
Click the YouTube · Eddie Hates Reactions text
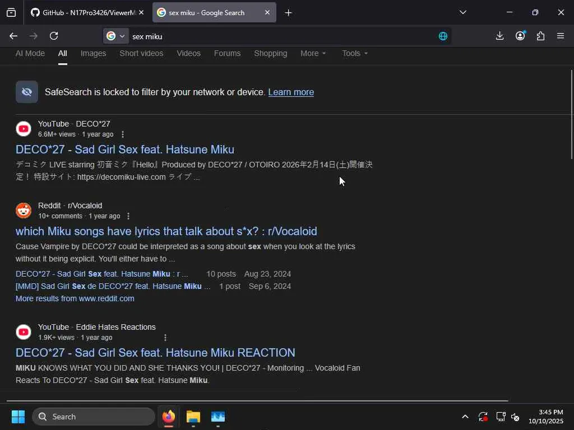click(x=96, y=327)
